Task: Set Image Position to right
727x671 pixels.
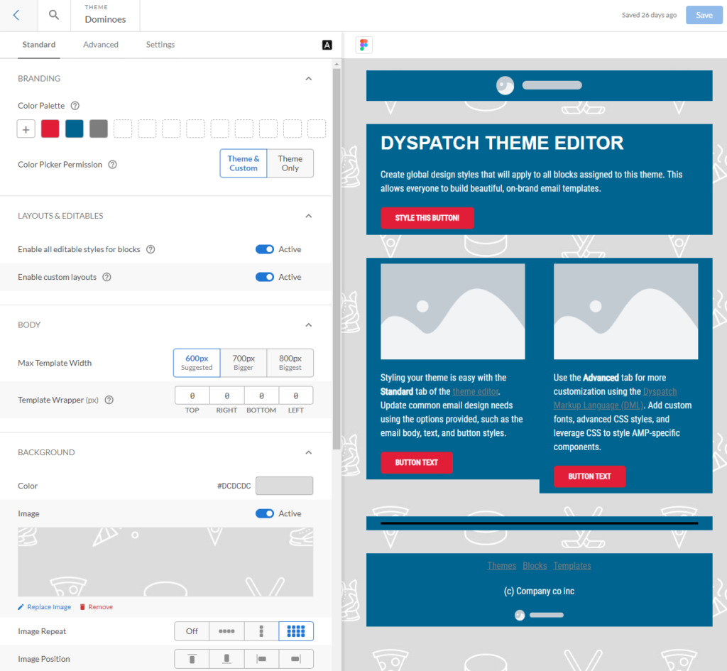Action: click(296, 659)
